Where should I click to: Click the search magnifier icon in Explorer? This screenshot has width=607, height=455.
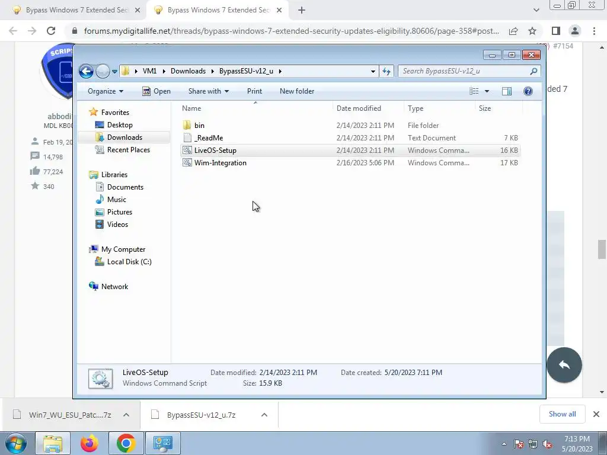pos(533,71)
